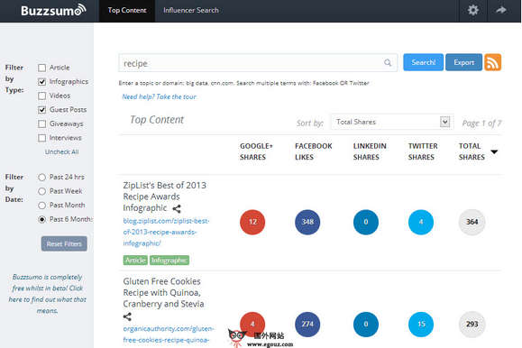
Task: Click total shares circle showing 293
Action: [x=472, y=324]
